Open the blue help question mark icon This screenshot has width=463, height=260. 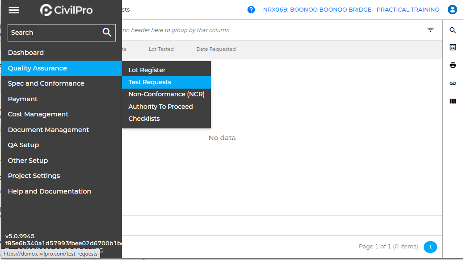pos(251,10)
